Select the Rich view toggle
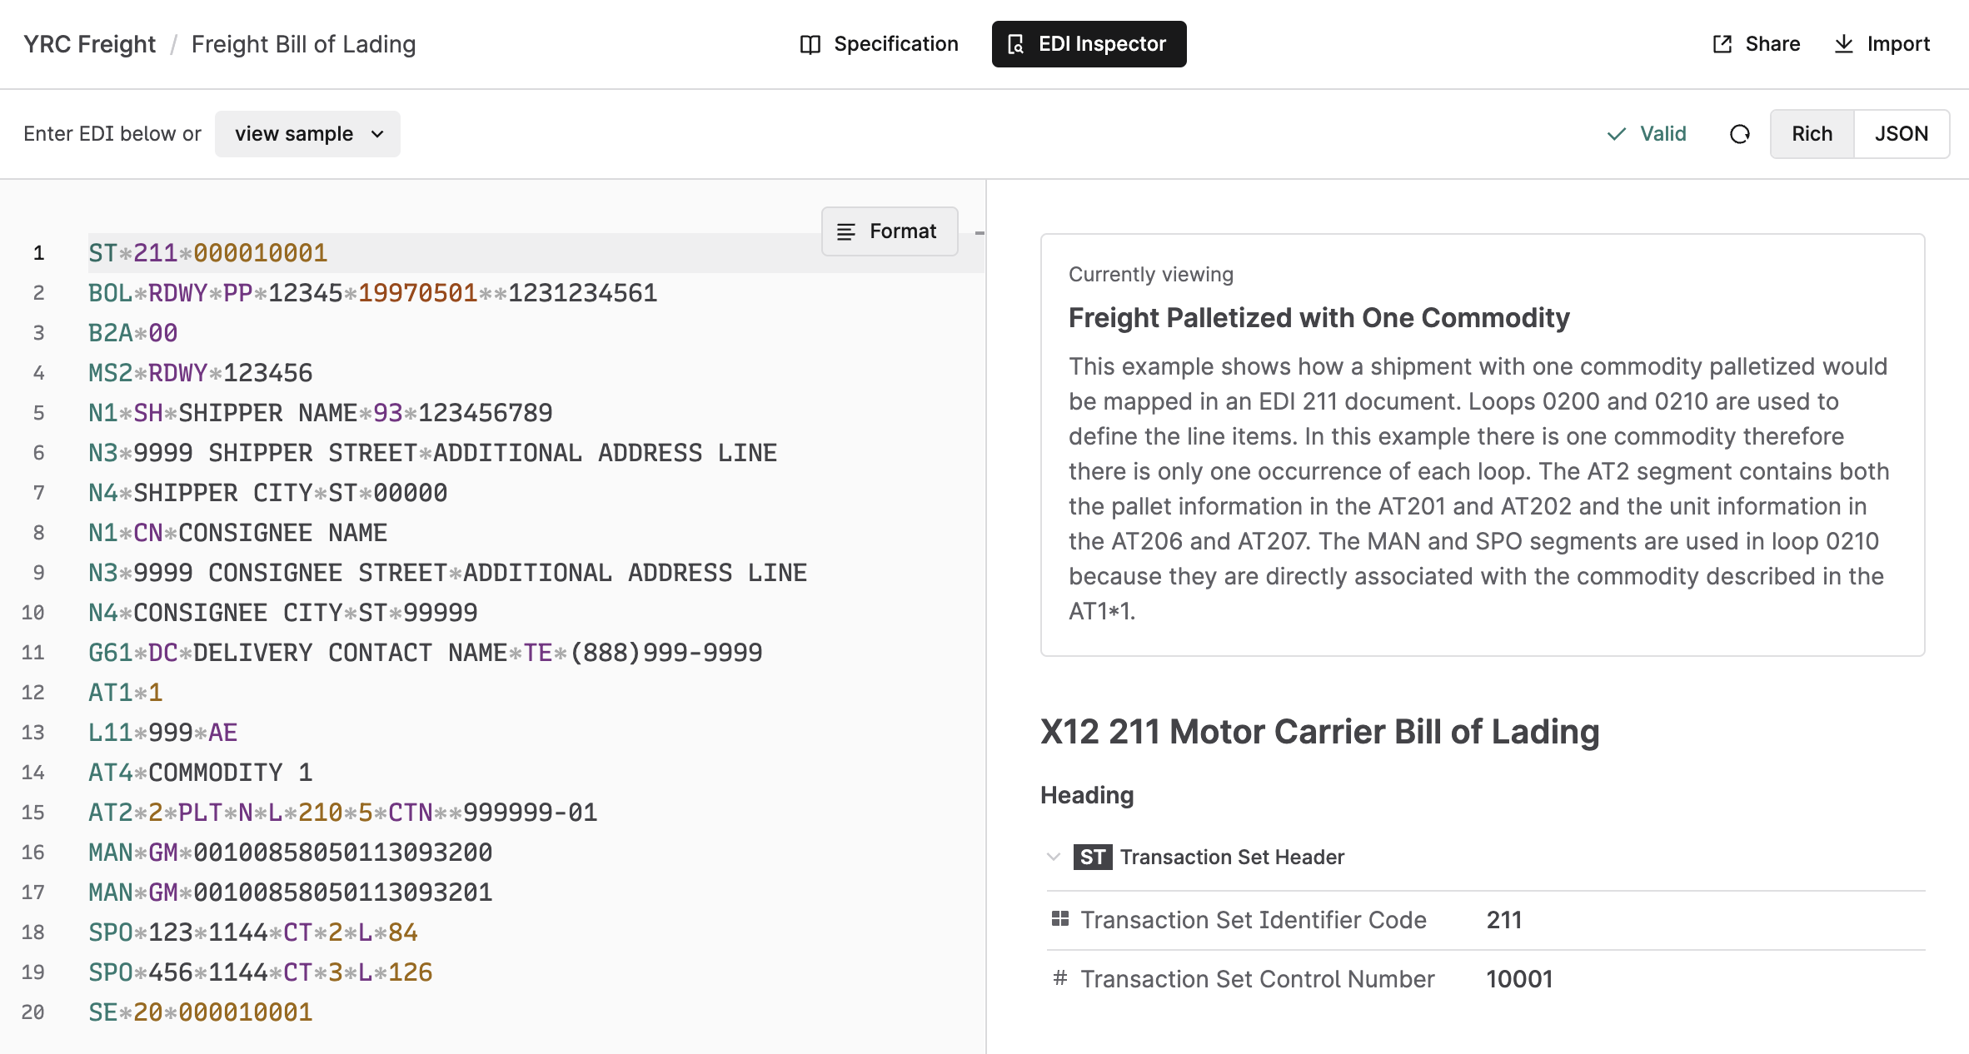Image resolution: width=1969 pixels, height=1054 pixels. 1812,134
